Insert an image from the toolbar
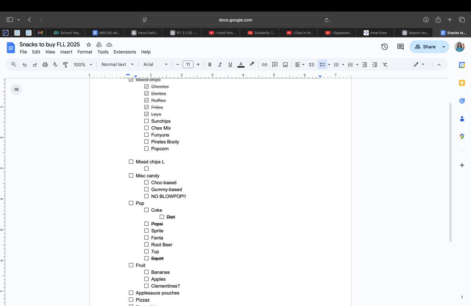The height and width of the screenshot is (306, 471). coord(285,65)
